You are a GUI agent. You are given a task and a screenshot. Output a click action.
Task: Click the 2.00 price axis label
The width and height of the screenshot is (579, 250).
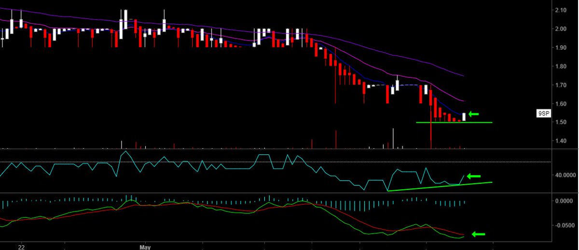tap(561, 29)
